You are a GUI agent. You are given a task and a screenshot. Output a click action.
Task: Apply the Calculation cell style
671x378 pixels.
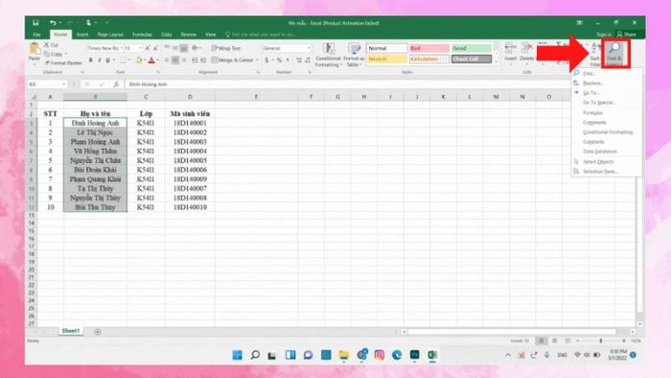click(x=428, y=59)
